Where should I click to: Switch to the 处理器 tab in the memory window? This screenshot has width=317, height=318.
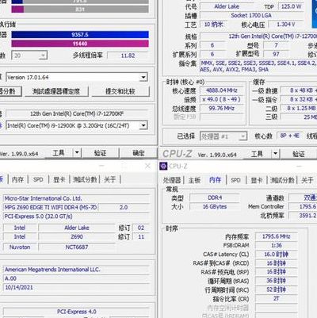172,180
